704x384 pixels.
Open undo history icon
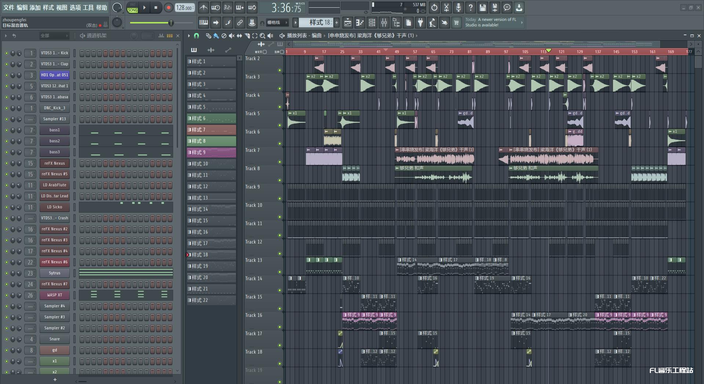(x=434, y=7)
